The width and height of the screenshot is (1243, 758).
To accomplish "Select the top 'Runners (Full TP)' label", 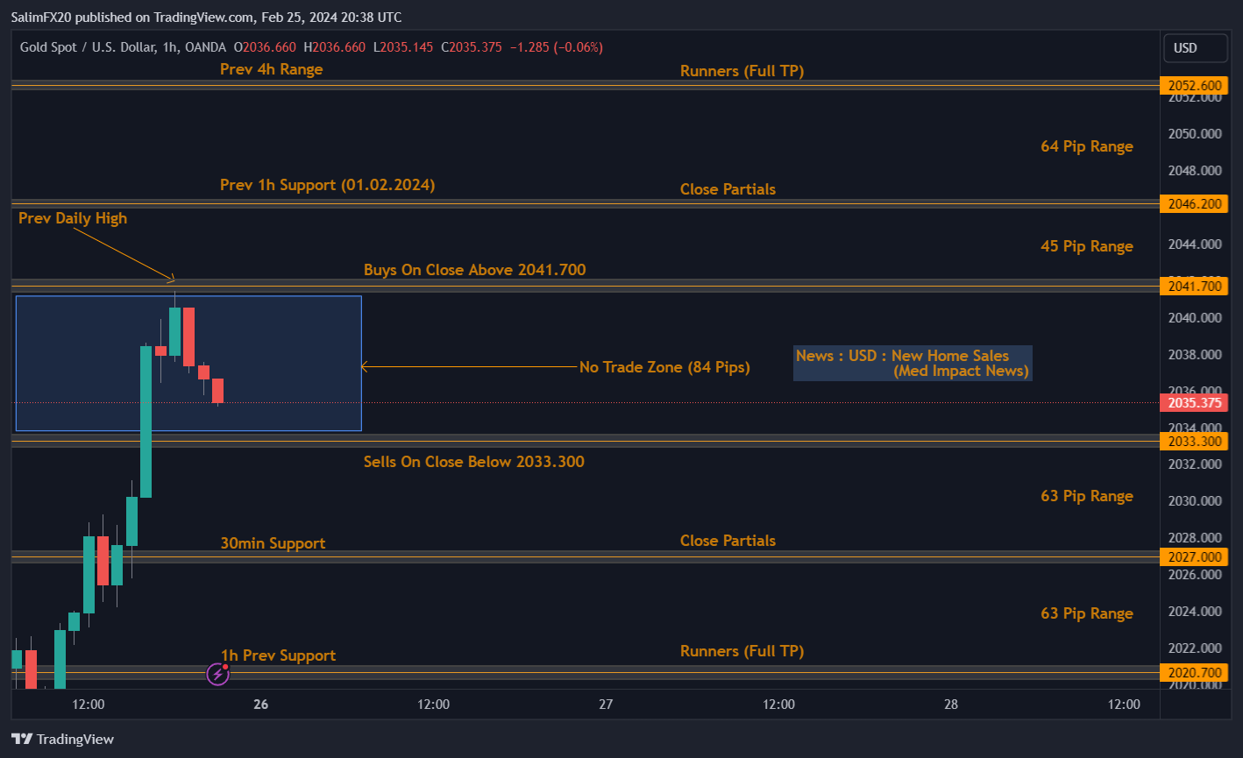I will pos(742,71).
